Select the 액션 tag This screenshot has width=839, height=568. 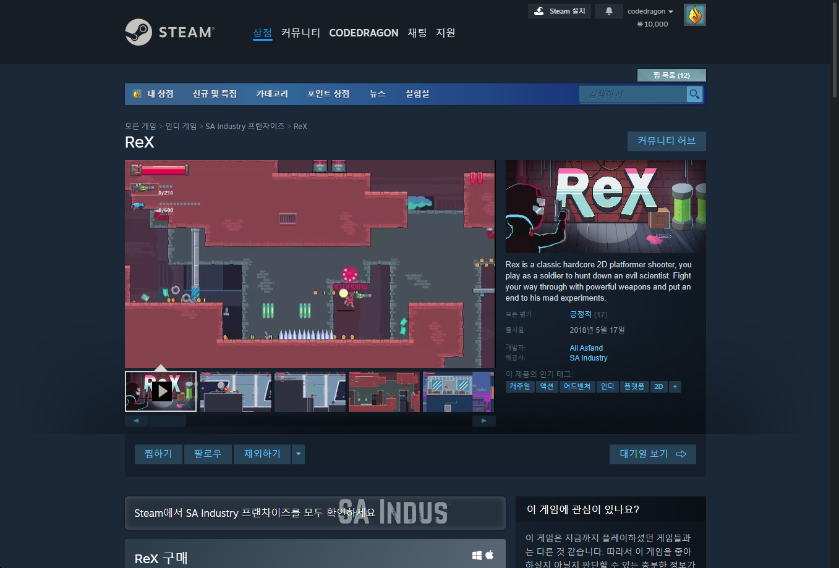point(547,386)
